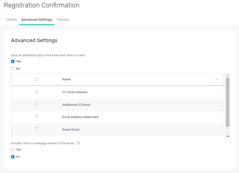Click the Name column header text
239x173 pixels.
click(x=66, y=80)
